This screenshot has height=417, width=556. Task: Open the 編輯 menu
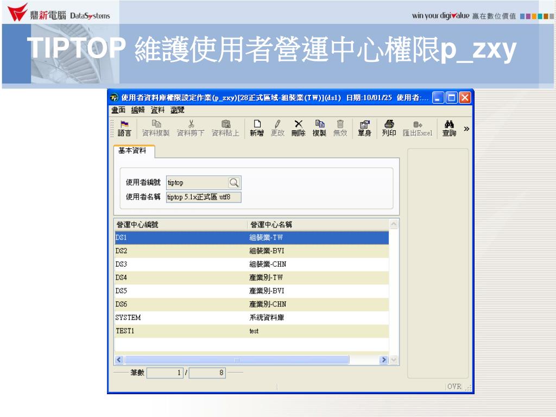tap(138, 110)
